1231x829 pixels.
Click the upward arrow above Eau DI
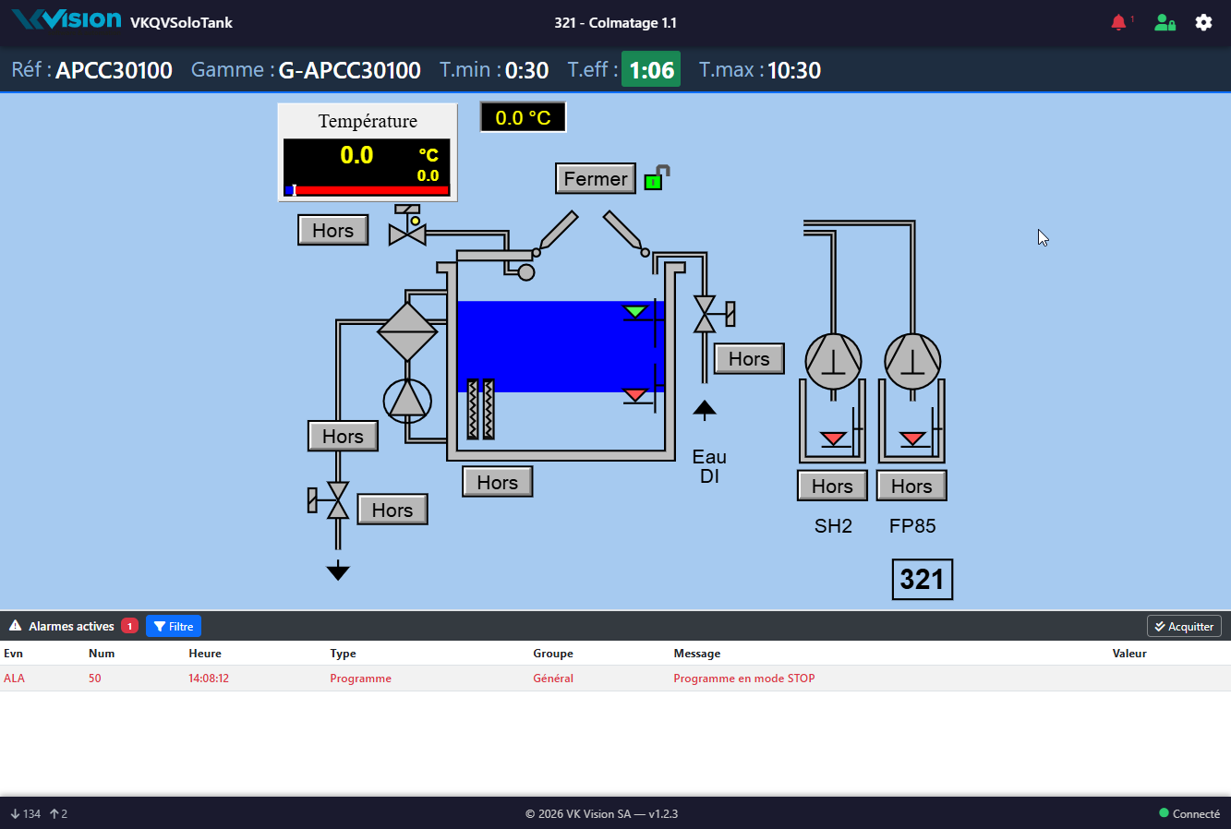point(705,410)
